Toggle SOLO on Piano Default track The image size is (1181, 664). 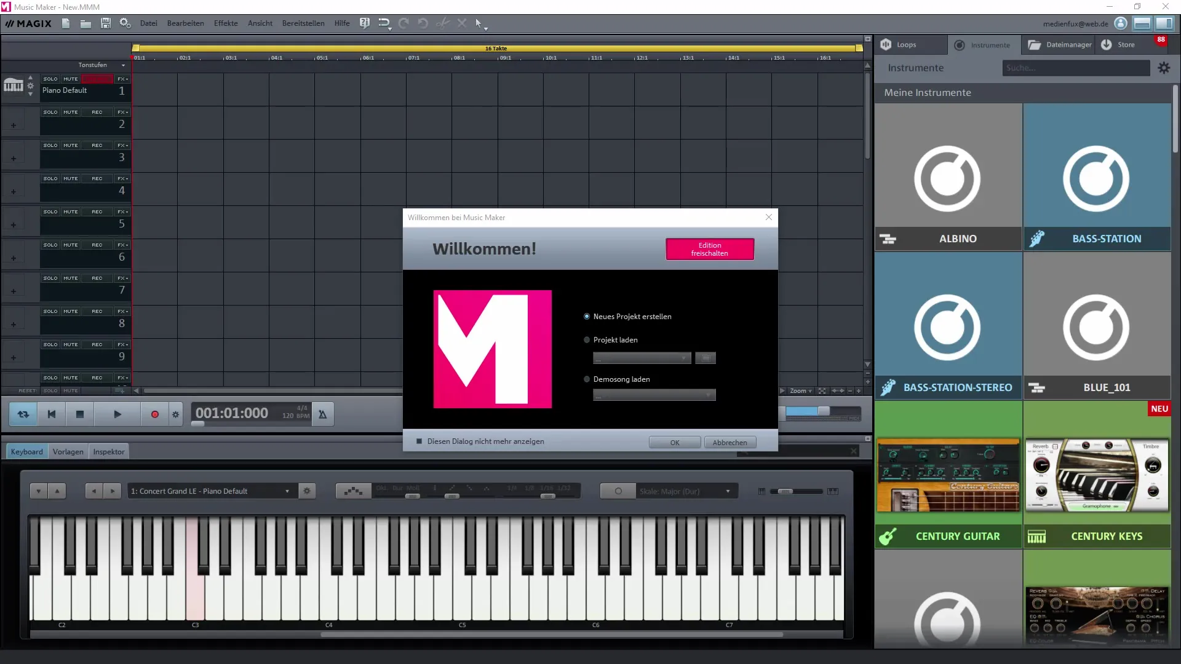click(x=50, y=79)
